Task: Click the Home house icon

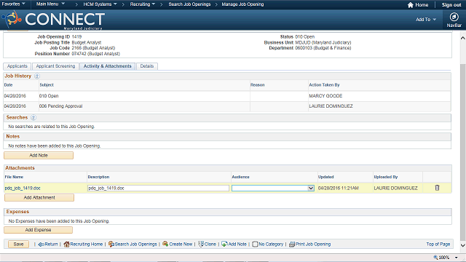Action: pyautogui.click(x=411, y=5)
